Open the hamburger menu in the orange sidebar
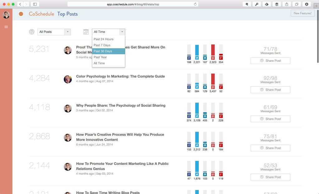The height and width of the screenshot is (194, 319). 6,27
